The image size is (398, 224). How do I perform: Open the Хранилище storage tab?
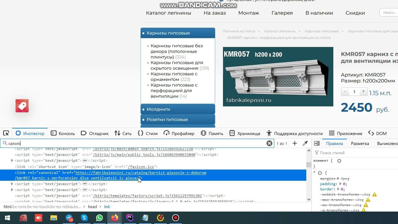click(244, 133)
